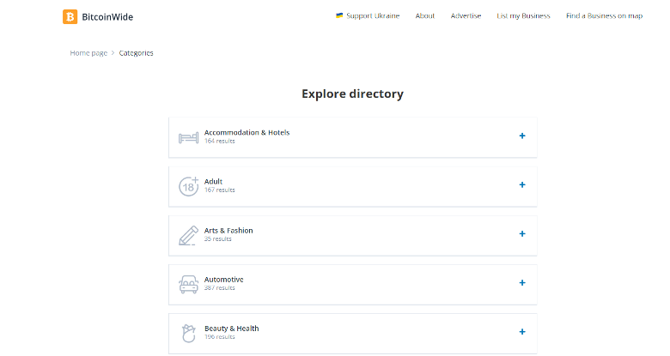
Task: Click the Categories breadcrumb text
Action: click(x=136, y=53)
